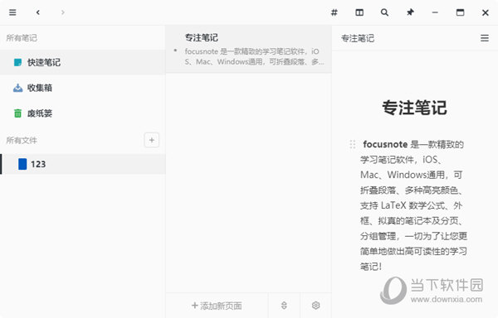This screenshot has width=498, height=318.
Task: Open search with the magnifier icon
Action: [384, 12]
